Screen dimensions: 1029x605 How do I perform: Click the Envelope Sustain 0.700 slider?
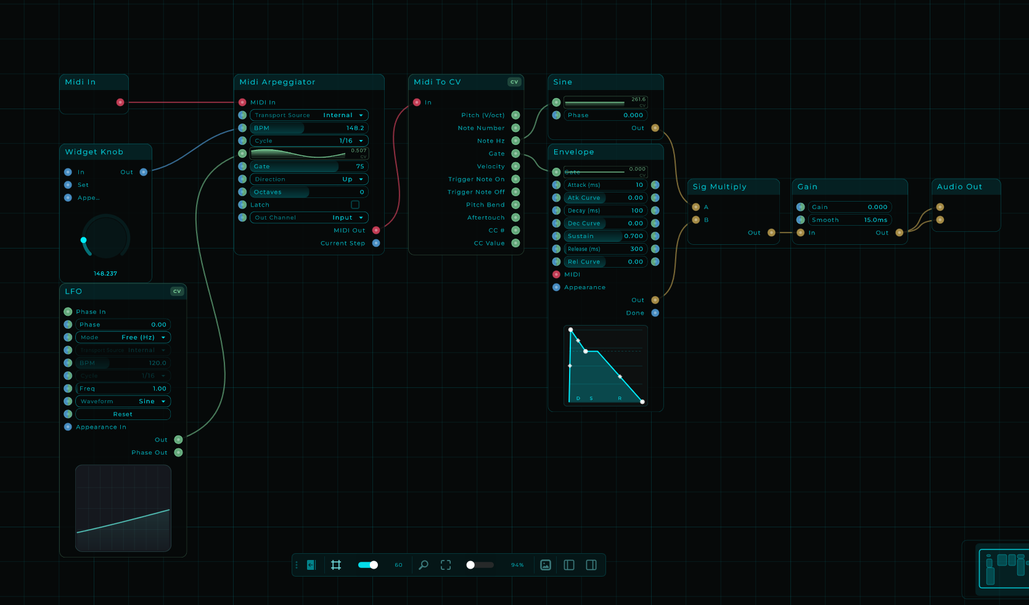coord(605,236)
